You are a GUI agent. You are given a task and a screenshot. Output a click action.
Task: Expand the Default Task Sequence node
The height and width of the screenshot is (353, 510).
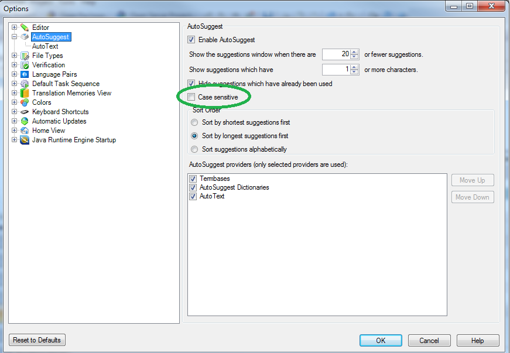(x=15, y=84)
